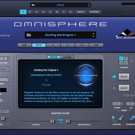The height and width of the screenshot is (135, 135).
Task: Select the flat velocity curve icon
Action: coord(126,63)
